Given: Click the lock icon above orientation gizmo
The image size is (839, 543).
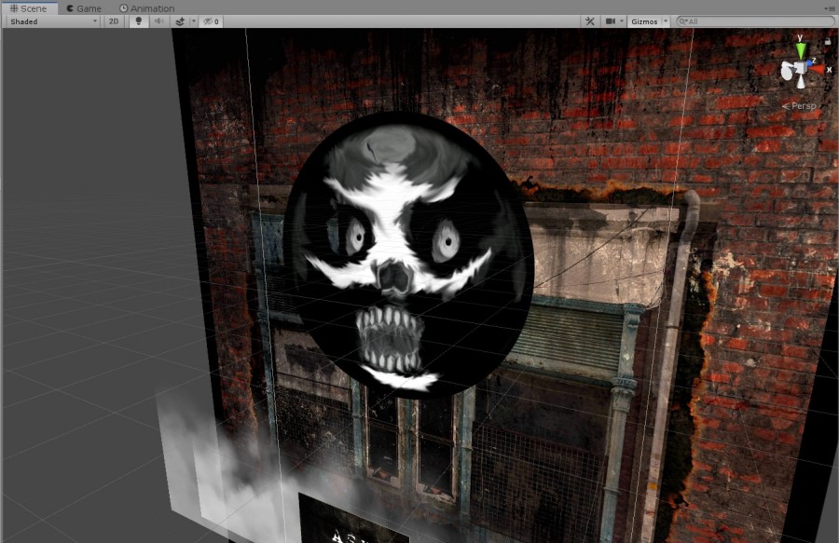Looking at the screenshot, I should click(827, 40).
